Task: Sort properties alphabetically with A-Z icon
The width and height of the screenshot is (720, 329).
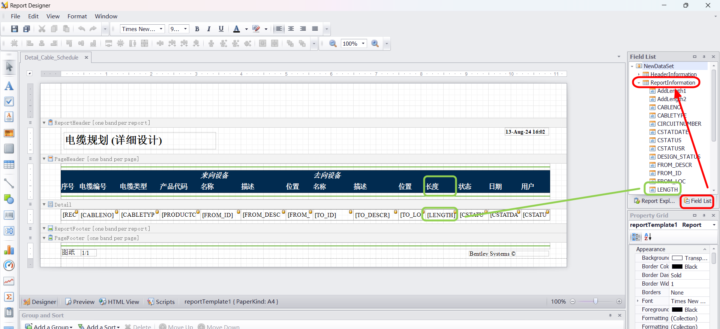Action: 648,237
